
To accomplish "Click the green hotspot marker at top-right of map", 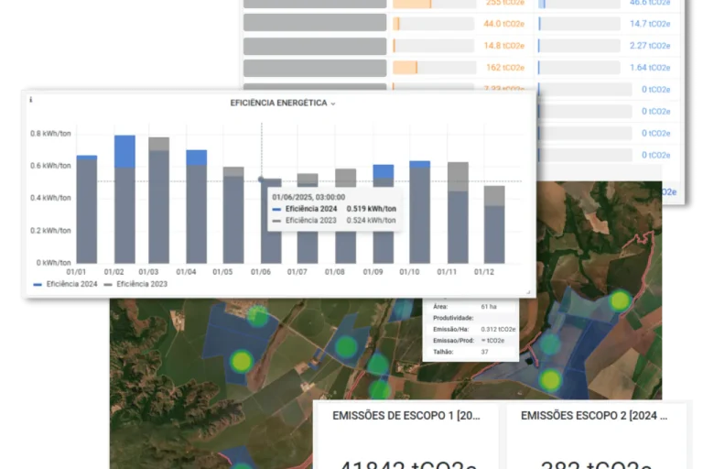I will tap(620, 300).
